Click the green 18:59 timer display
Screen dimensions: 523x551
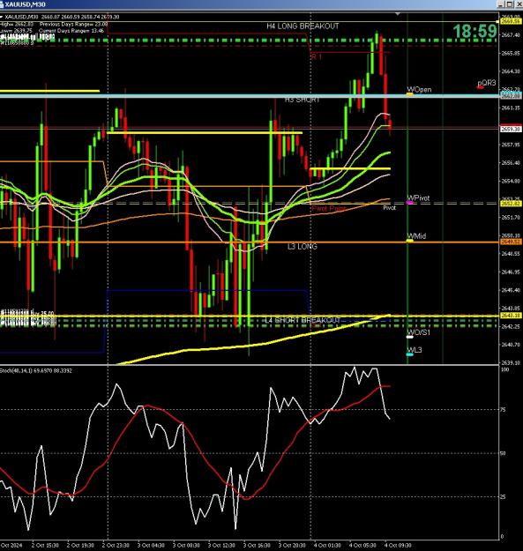coord(475,31)
